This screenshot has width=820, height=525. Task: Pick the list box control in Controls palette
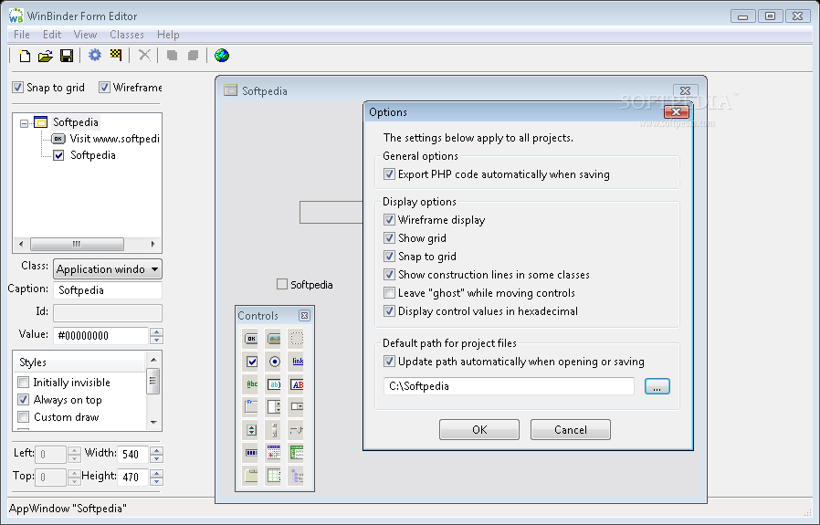tap(274, 407)
